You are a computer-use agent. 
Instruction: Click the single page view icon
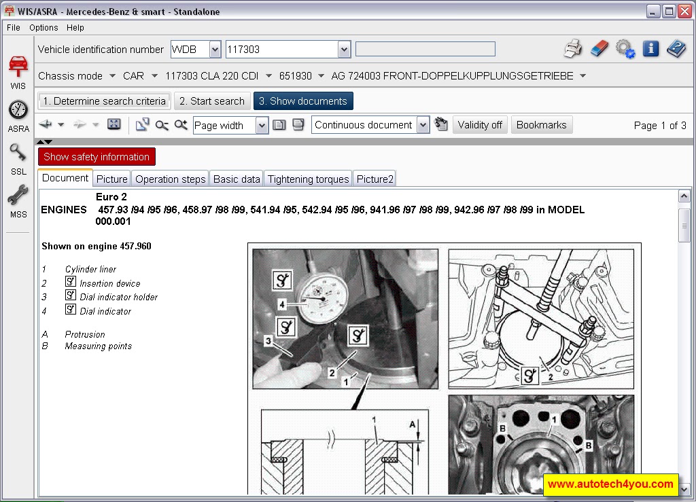click(x=279, y=125)
